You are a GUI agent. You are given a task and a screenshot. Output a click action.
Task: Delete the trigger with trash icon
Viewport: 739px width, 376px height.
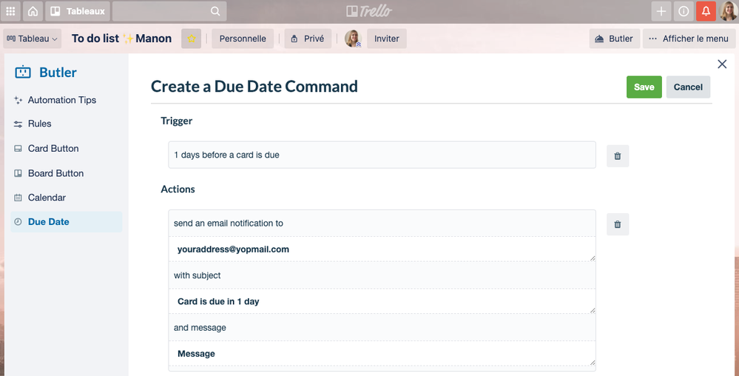click(618, 155)
